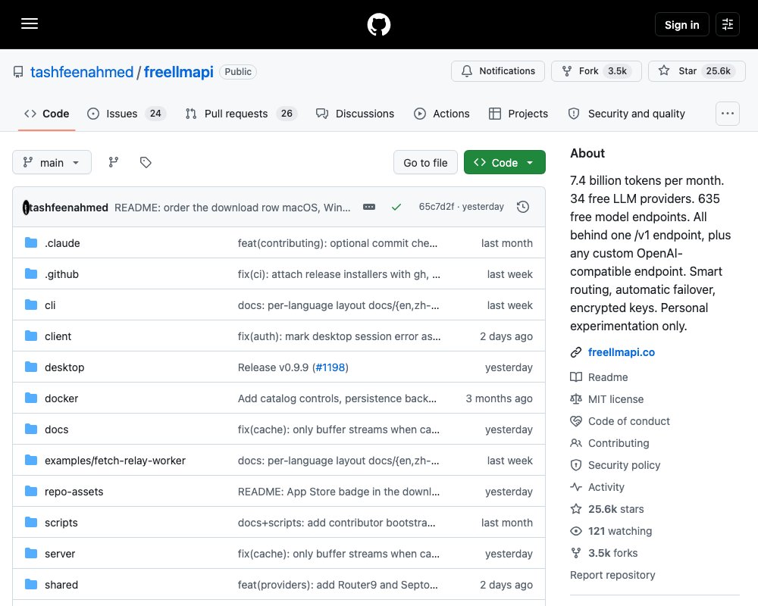Open the freellmapi repository link
Image resolution: width=758 pixels, height=606 pixels.
click(x=178, y=71)
